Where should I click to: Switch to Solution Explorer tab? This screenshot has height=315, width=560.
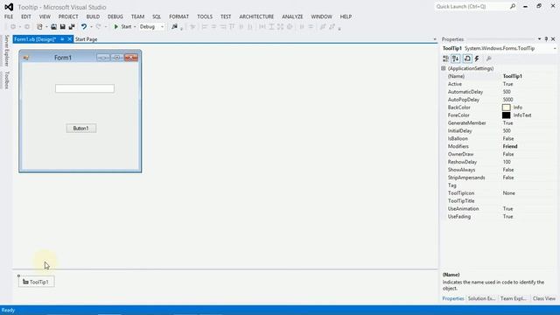pos(481,298)
